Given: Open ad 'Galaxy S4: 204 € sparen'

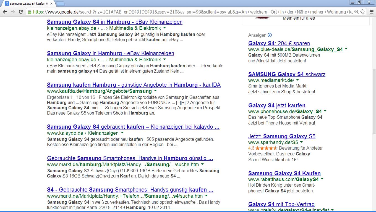Looking at the screenshot, I should [279, 43].
